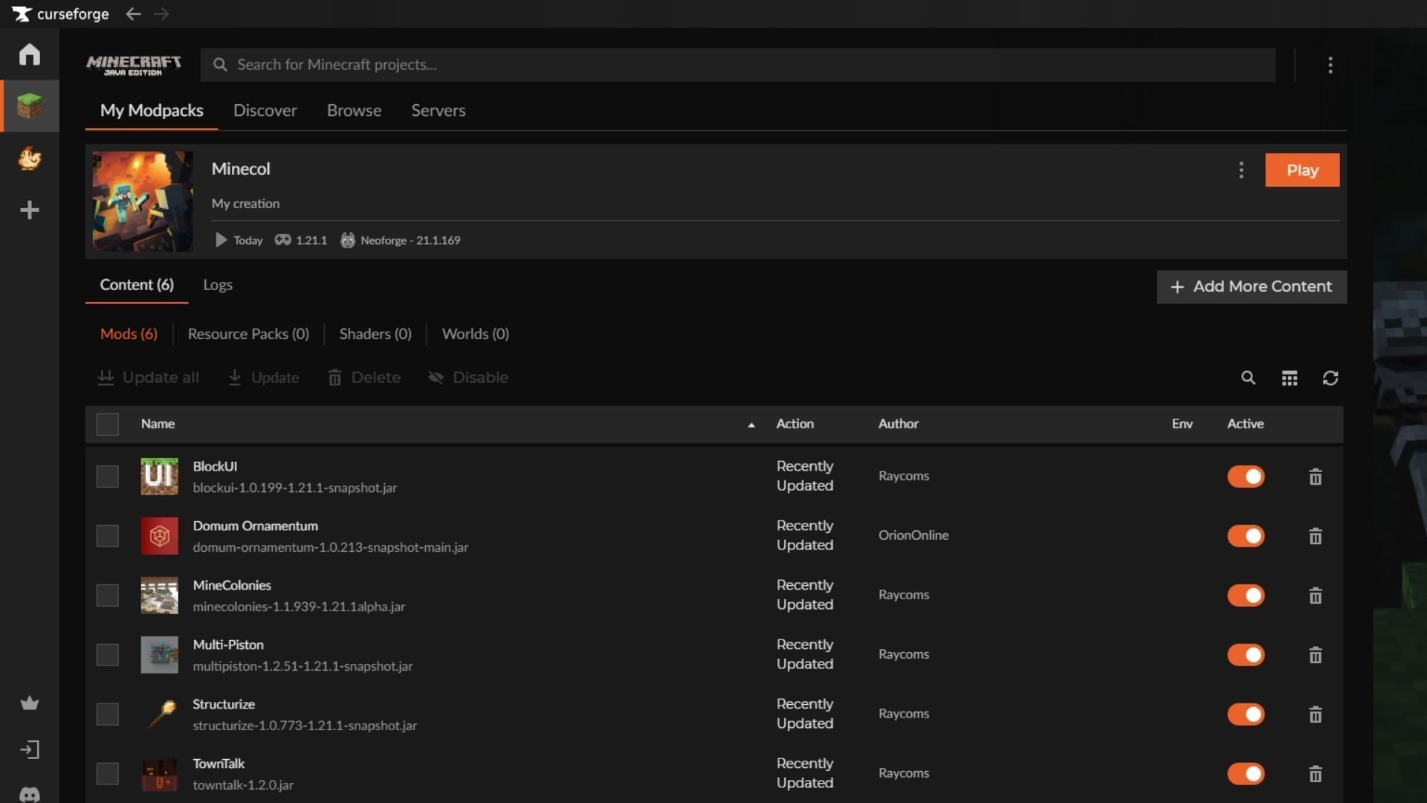Image resolution: width=1427 pixels, height=803 pixels.
Task: Sort by Name column arrow
Action: point(751,425)
